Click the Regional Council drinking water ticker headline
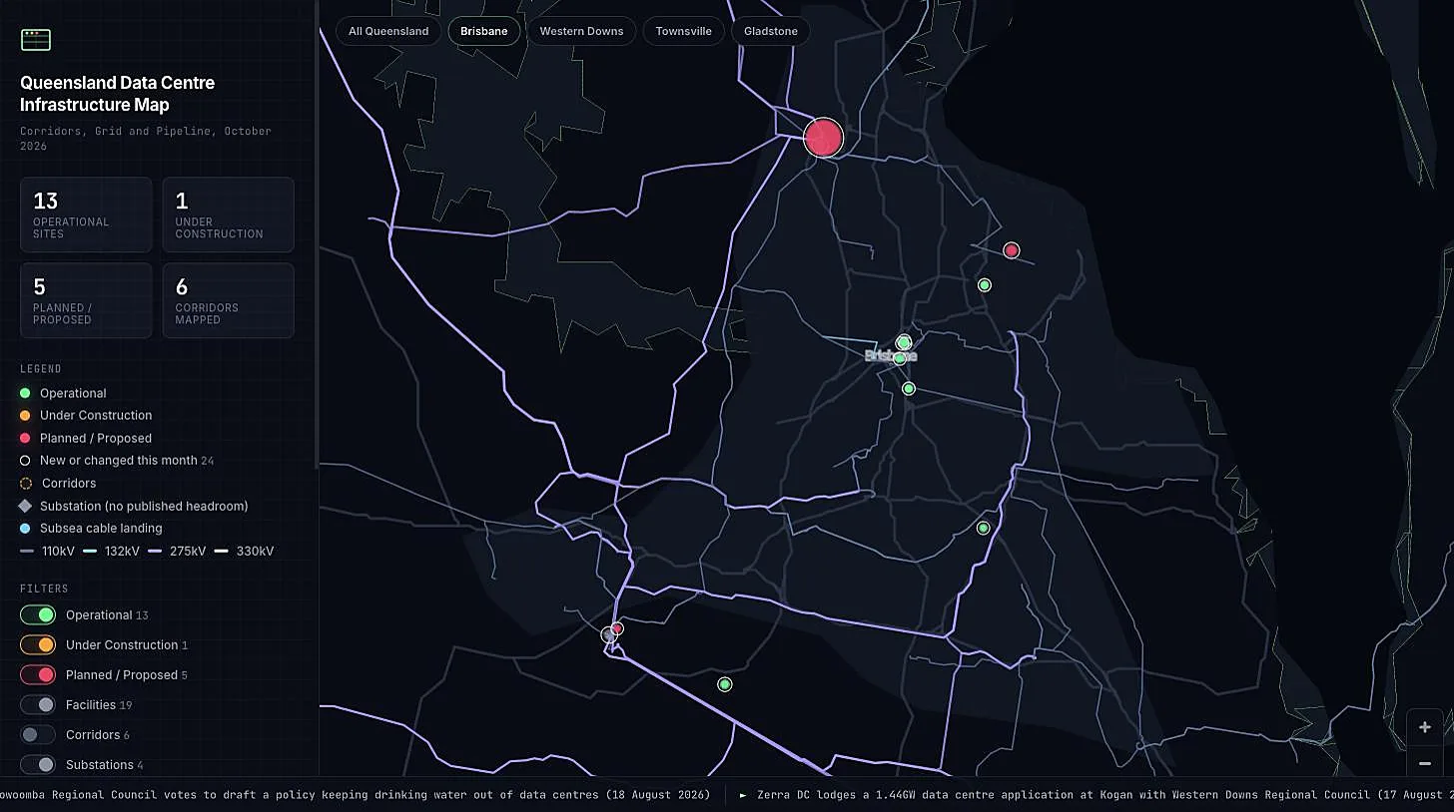This screenshot has height=812, width=1454. click(x=355, y=795)
